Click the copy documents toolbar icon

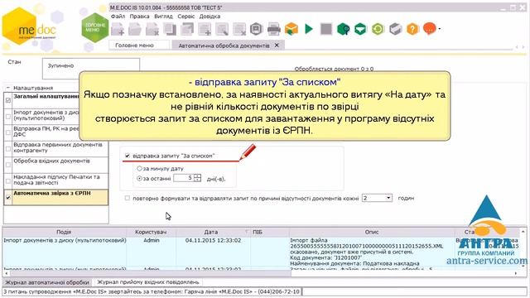(x=170, y=29)
